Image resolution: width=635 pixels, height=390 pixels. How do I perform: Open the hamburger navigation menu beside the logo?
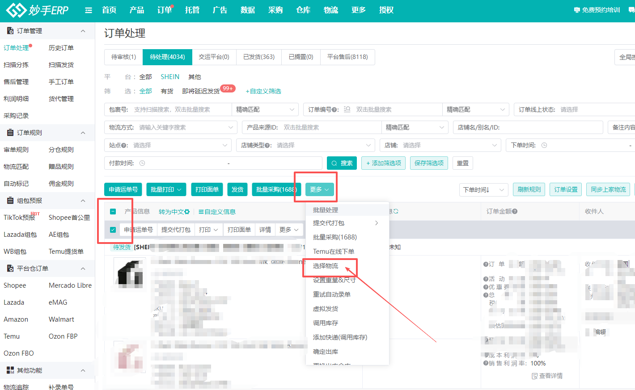pos(88,10)
